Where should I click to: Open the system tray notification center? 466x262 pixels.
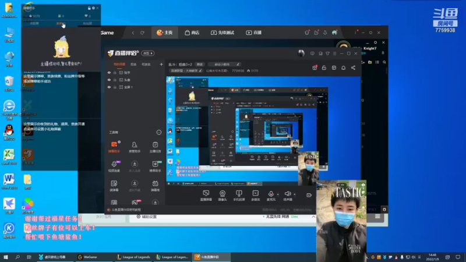coord(458,257)
